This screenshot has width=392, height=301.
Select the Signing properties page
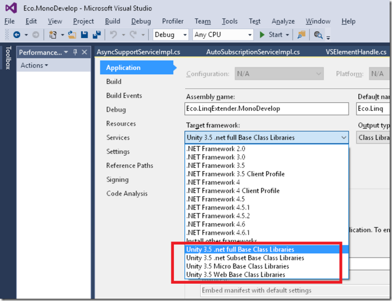coord(117,180)
